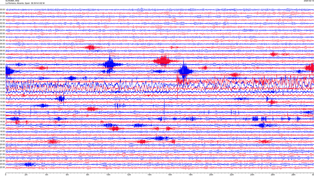The height and width of the screenshot is (176, 314).
Task: Pick the 17:30 row label
Action: (x=2, y=128)
